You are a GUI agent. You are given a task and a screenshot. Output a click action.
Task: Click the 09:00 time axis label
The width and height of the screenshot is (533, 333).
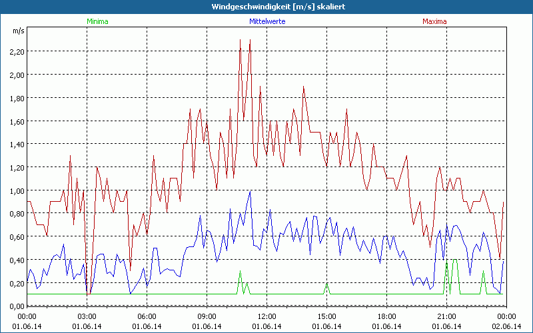click(x=207, y=316)
